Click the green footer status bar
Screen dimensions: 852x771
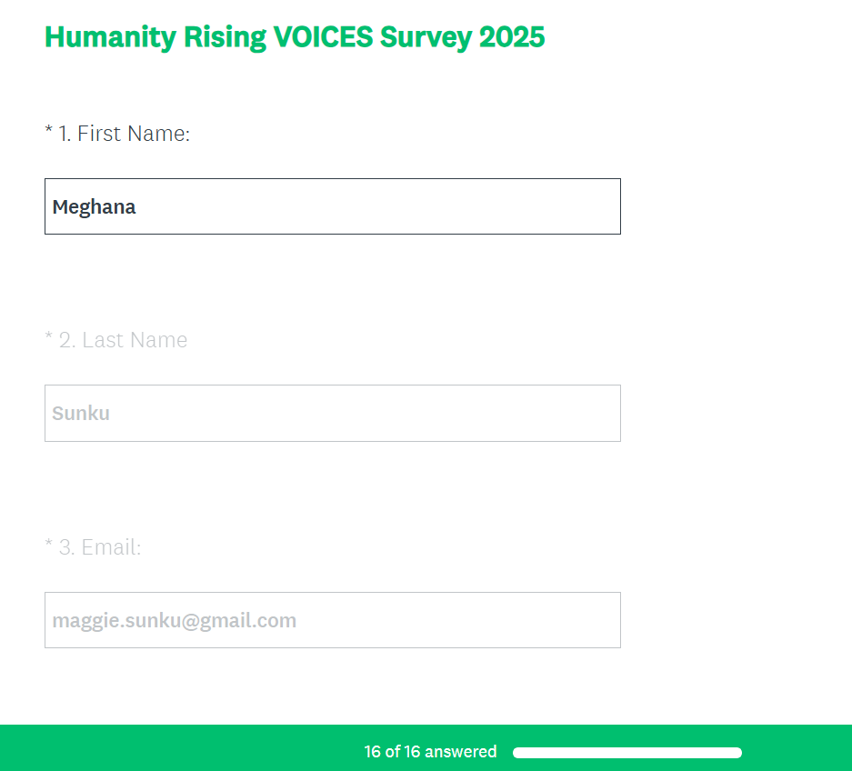(x=182, y=748)
